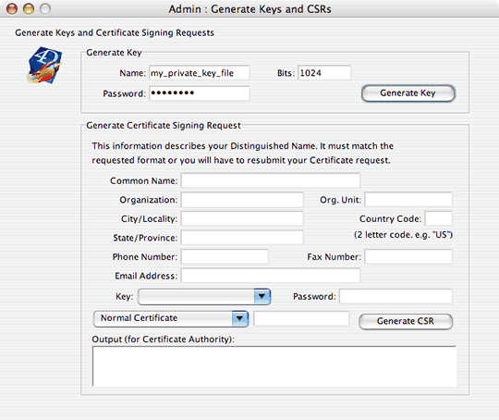Click the Generate Key button
Viewport: 499px width, 420px height.
408,93
